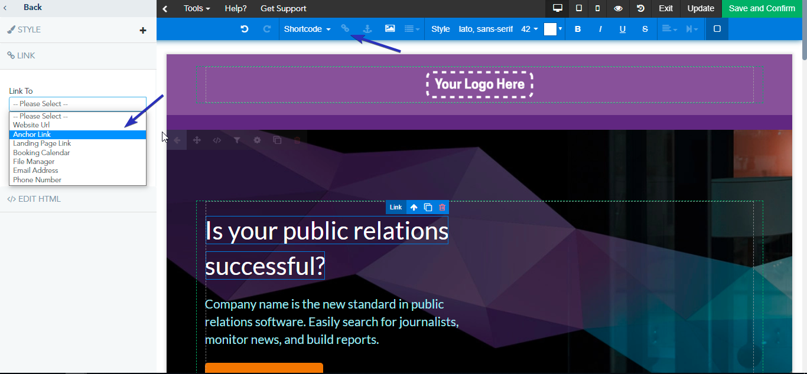Click the square box icon in the toolbar
Viewport: 807px width, 374px height.
coord(717,29)
